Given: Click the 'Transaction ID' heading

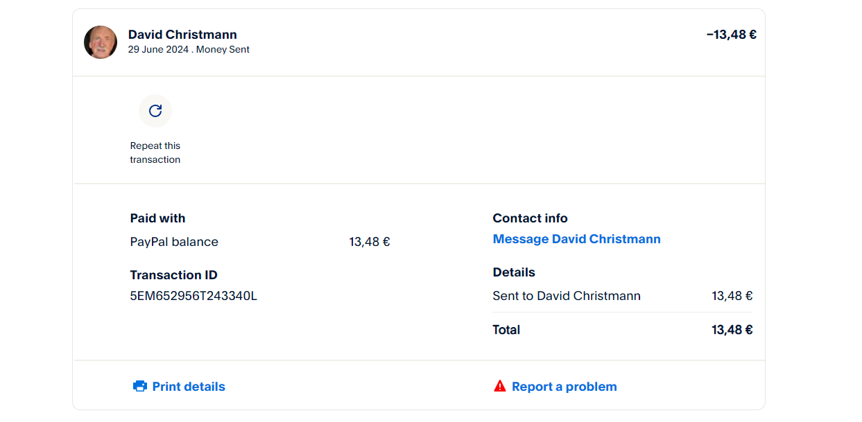Looking at the screenshot, I should [x=173, y=275].
